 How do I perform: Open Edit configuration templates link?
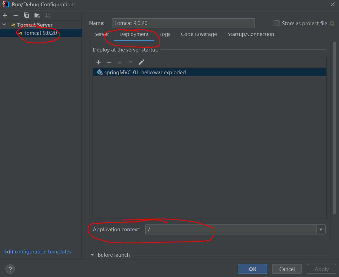[39, 252]
